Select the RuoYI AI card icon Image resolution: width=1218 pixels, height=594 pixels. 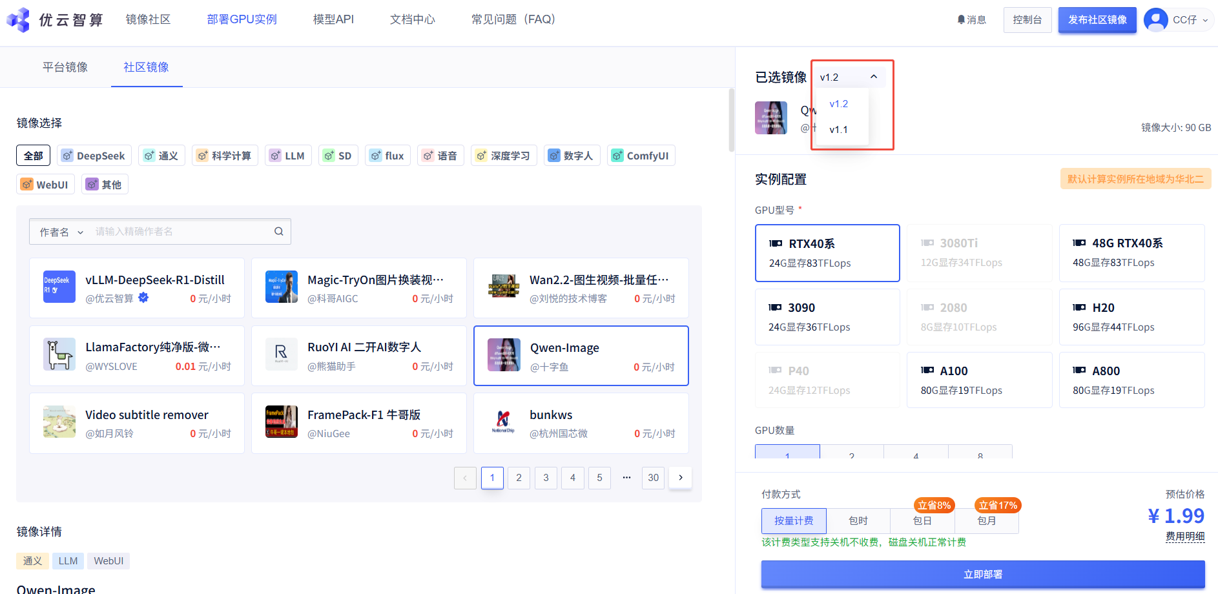pyautogui.click(x=282, y=354)
